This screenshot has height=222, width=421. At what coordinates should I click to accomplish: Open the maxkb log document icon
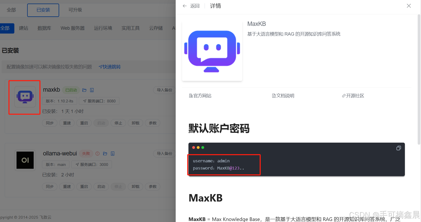pos(92,90)
